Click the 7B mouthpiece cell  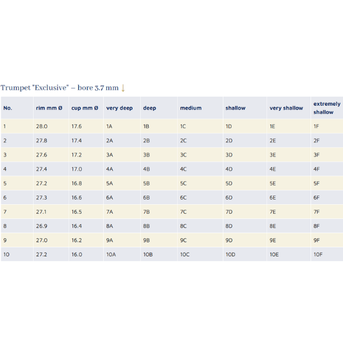[x=146, y=212]
